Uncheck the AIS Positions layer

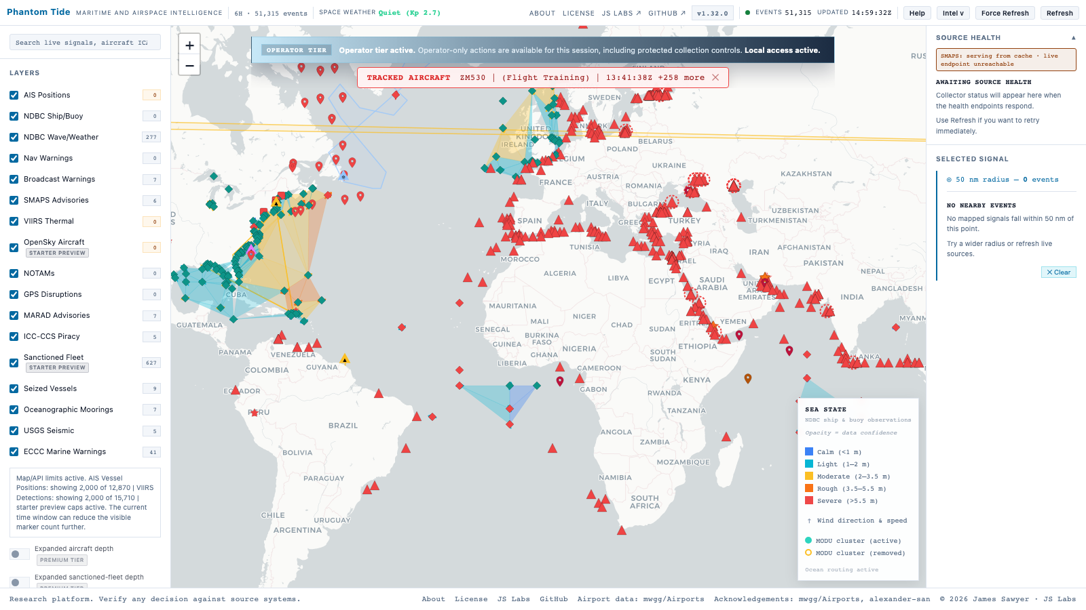pyautogui.click(x=14, y=96)
